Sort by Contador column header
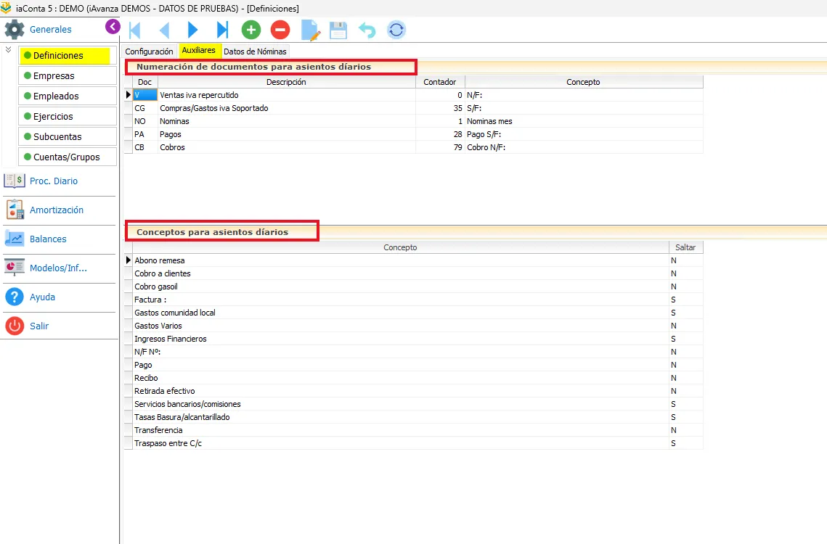Screen dimensions: 827x544 pyautogui.click(x=440, y=82)
